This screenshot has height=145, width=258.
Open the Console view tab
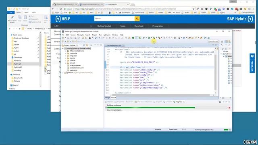[168, 102]
